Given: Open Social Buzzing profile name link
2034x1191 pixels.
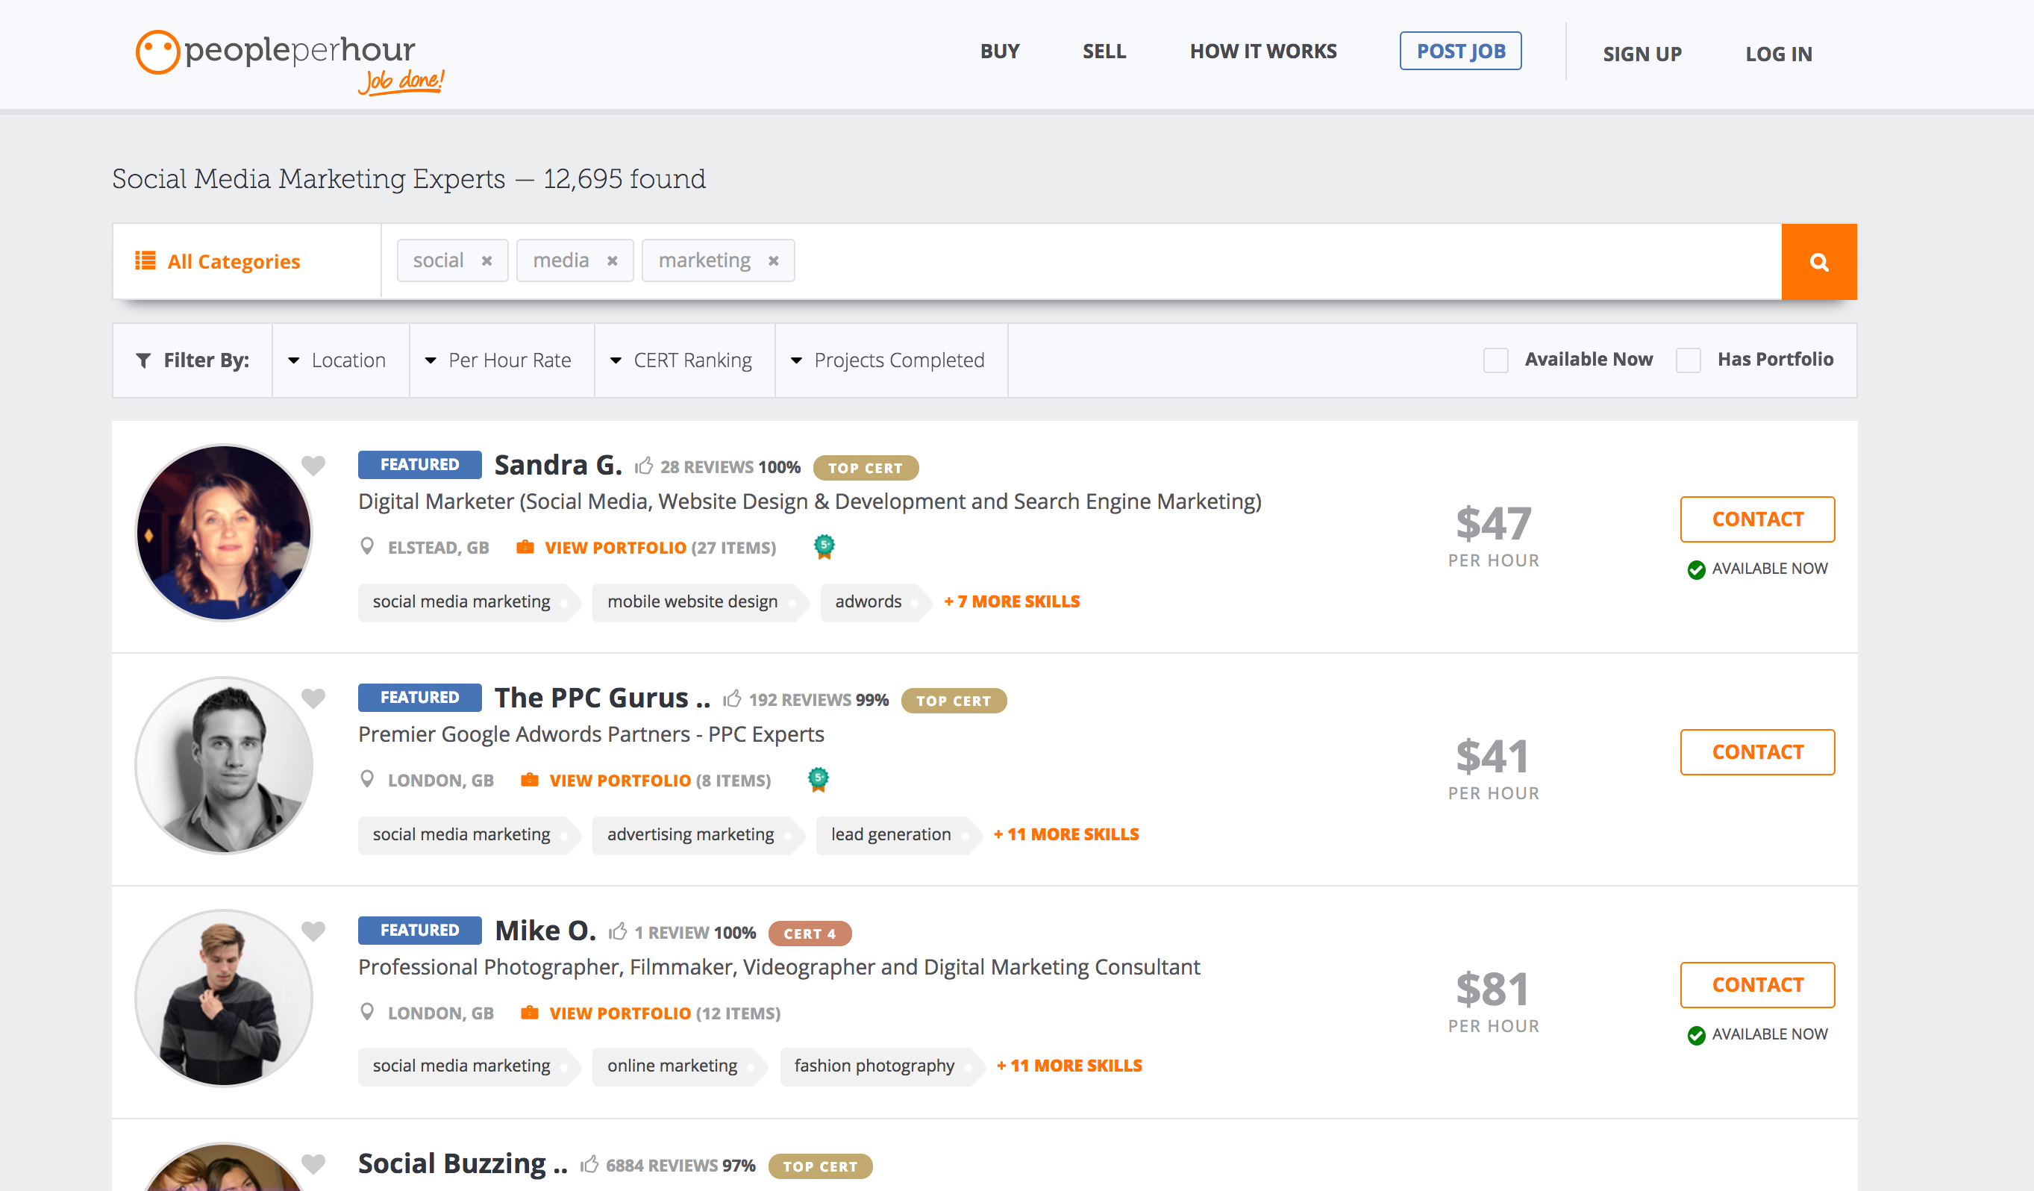Looking at the screenshot, I should click(x=463, y=1163).
